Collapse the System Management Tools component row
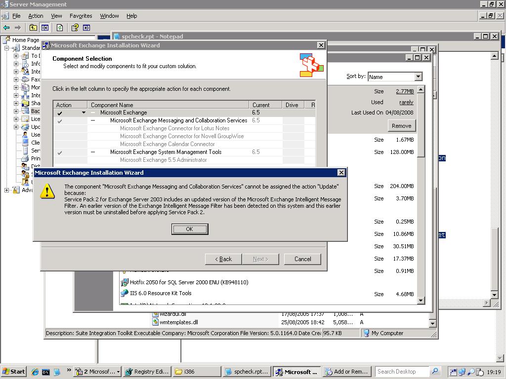The height and width of the screenshot is (379, 506). 93,152
